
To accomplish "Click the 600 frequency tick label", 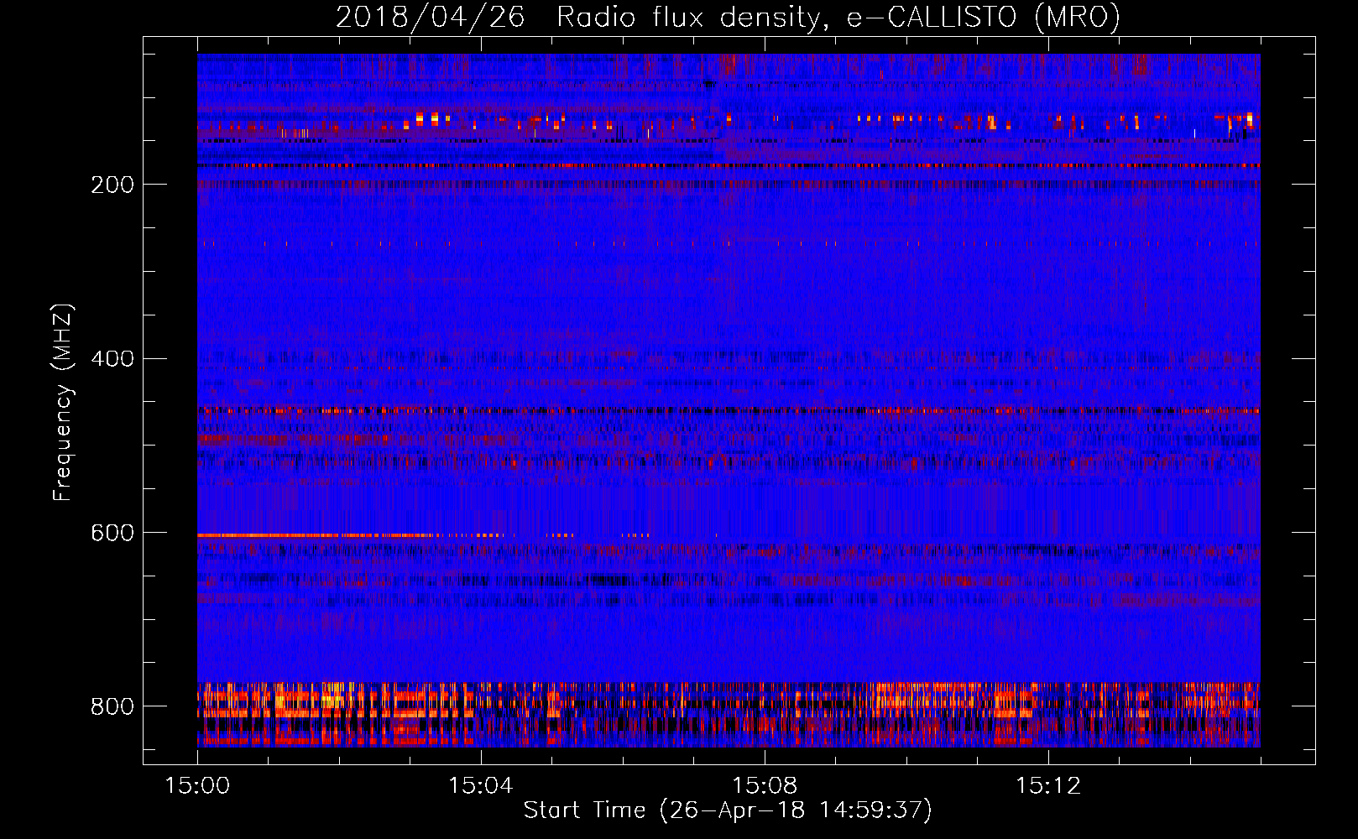I will 112,534.
